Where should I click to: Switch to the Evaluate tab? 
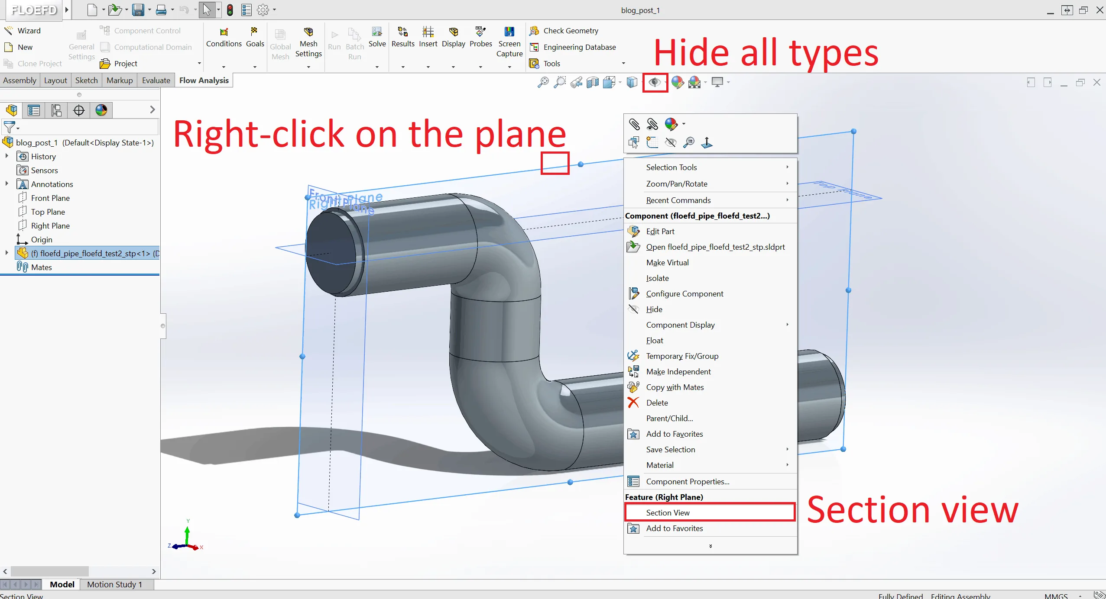coord(156,81)
